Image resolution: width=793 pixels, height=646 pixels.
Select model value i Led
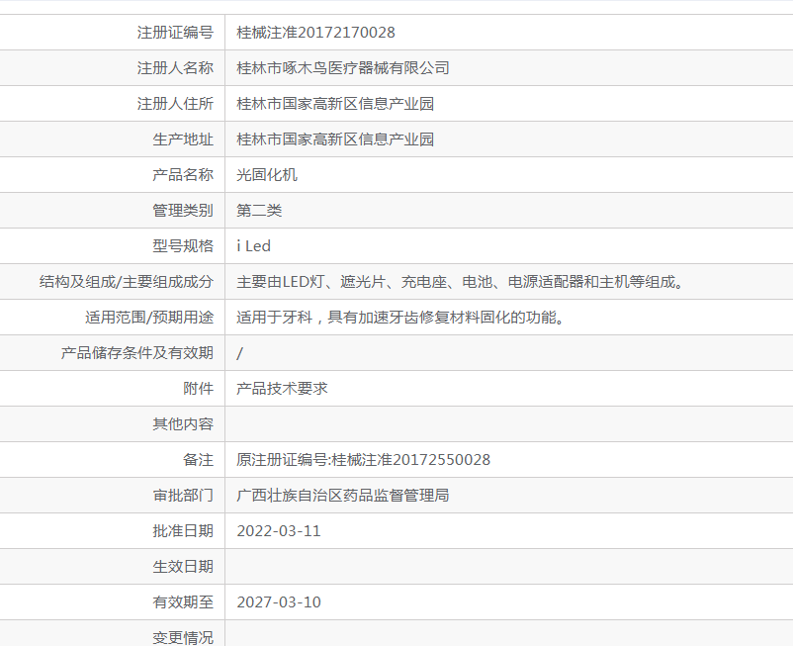point(253,246)
